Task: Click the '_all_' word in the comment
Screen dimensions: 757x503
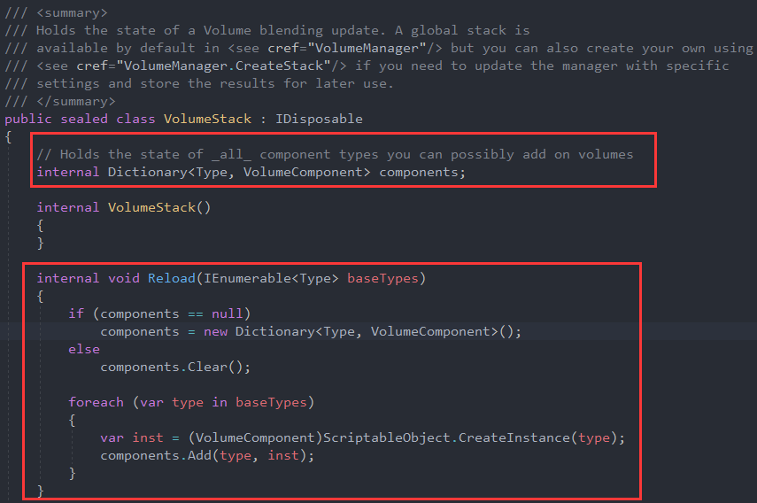Action: pyautogui.click(x=231, y=154)
